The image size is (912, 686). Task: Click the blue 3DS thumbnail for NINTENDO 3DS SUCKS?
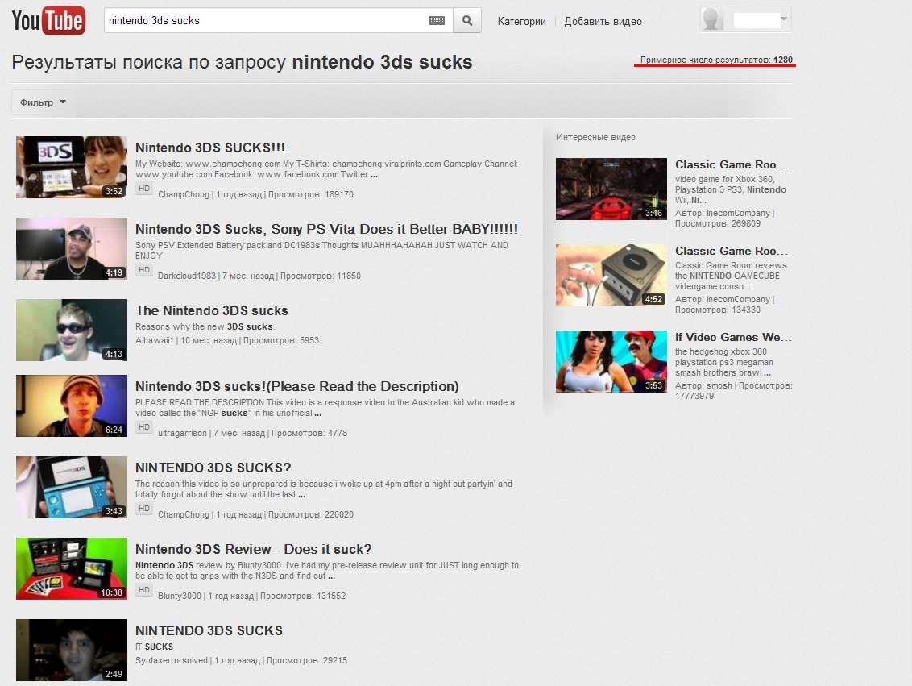tap(72, 487)
